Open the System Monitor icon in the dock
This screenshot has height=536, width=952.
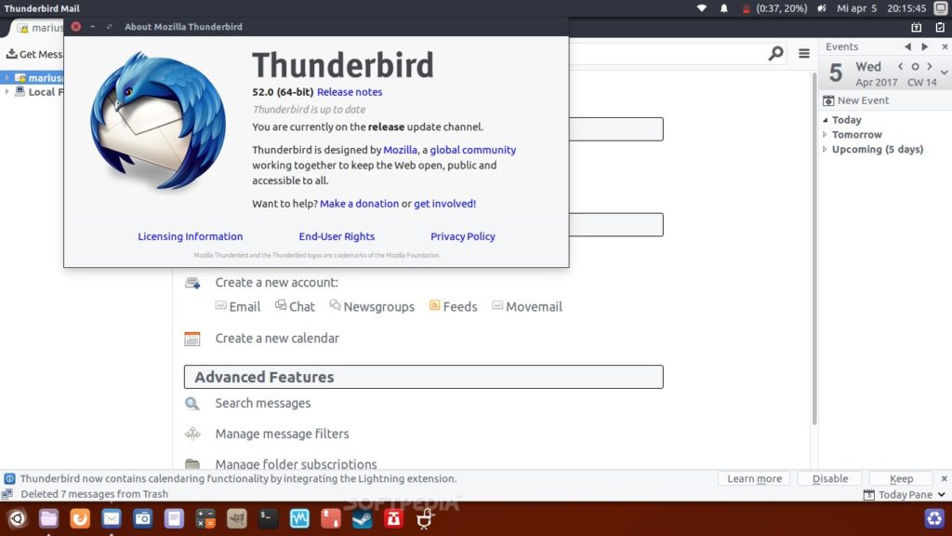299,518
